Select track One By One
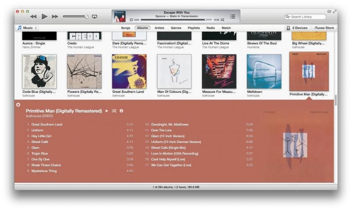This screenshot has width=352, height=210. pos(80,159)
